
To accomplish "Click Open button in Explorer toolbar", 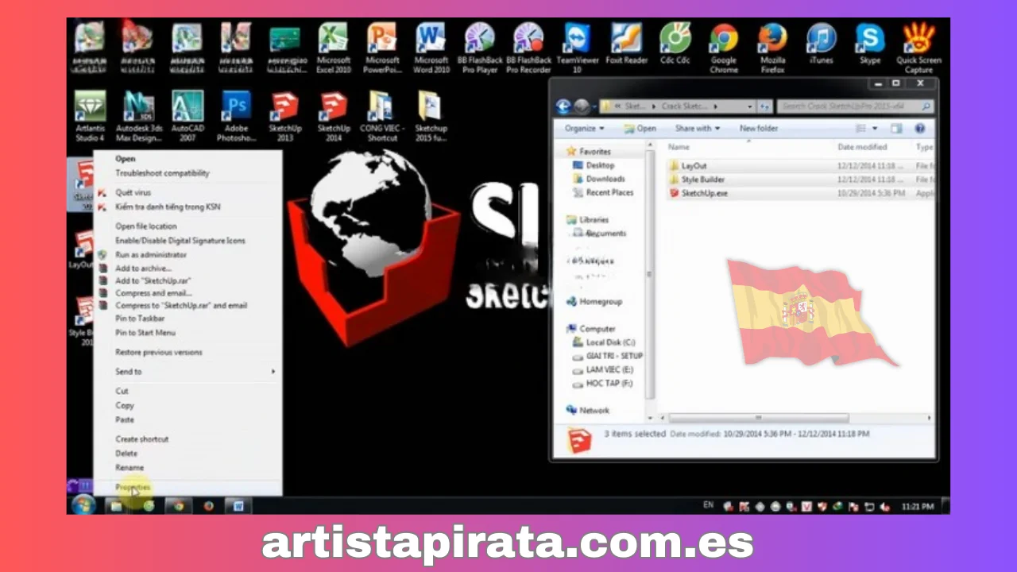I will tap(640, 128).
